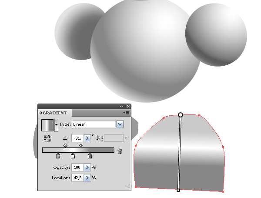Image resolution: width=261 pixels, height=198 pixels.
Task: Click the small left sphere
Action: [75, 32]
